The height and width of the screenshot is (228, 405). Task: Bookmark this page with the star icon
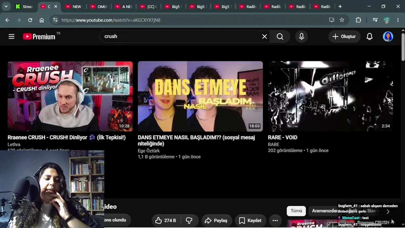pos(342,20)
